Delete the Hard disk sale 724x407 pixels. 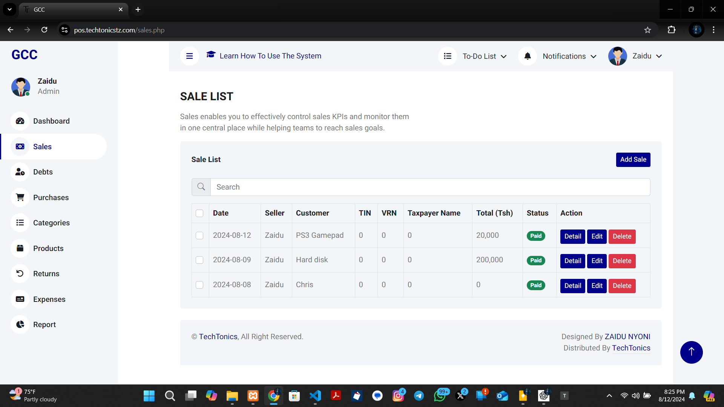[x=622, y=261]
